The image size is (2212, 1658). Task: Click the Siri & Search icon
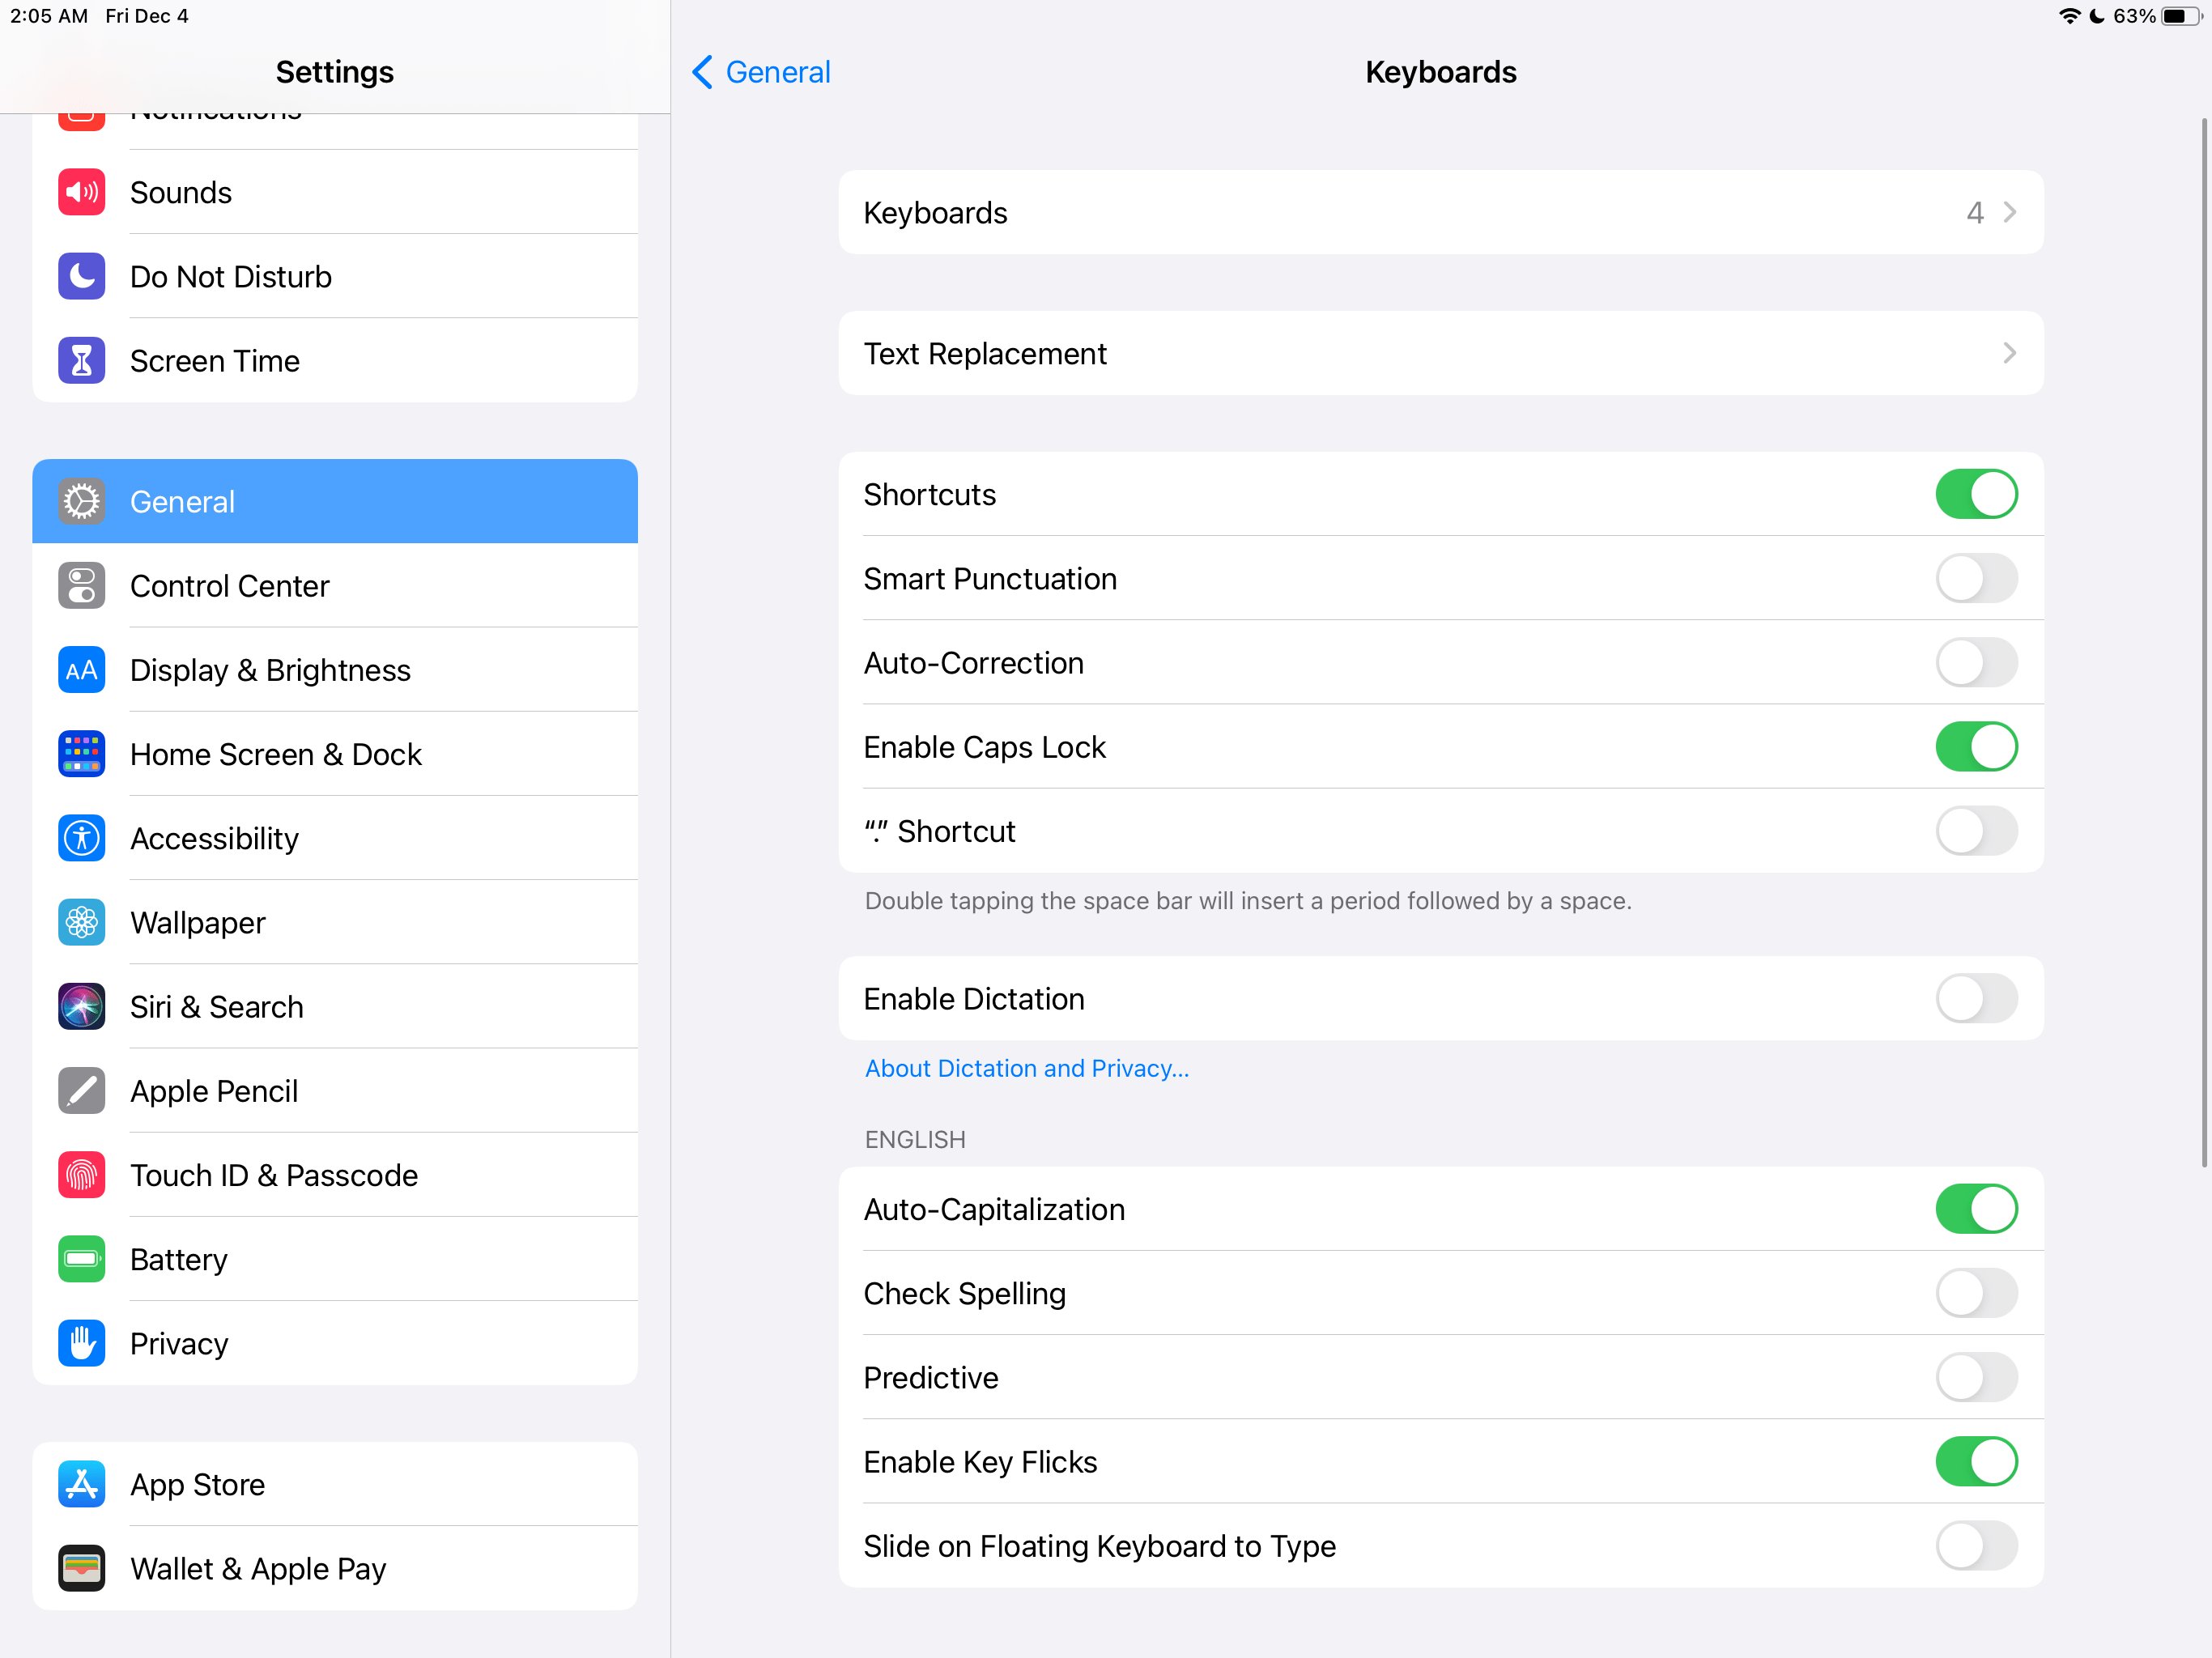pos(81,1006)
